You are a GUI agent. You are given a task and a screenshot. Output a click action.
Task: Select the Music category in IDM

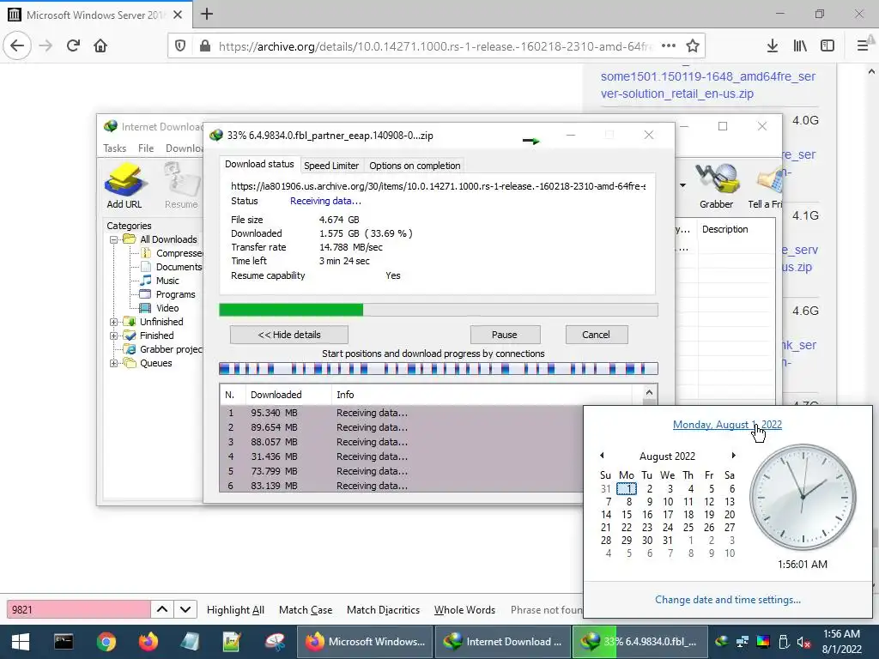click(167, 281)
